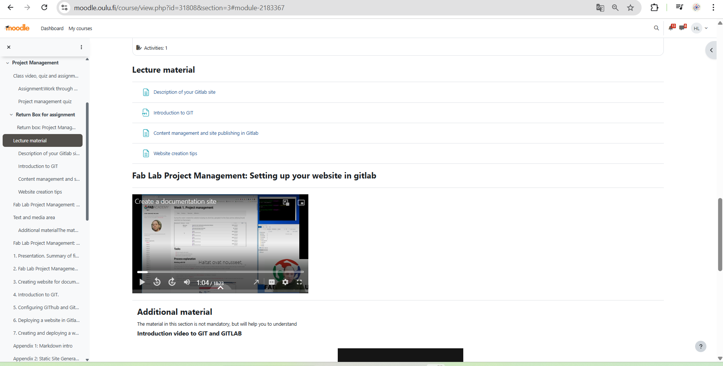This screenshot has width=723, height=366.
Task: Mute the video volume
Action: 187,282
